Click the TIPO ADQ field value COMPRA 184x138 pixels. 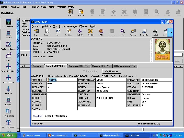[x=52, y=80]
